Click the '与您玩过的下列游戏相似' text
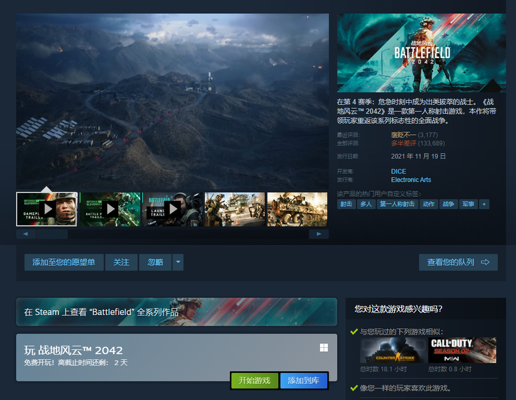Viewport: 516px width, 400px height. pyautogui.click(x=401, y=332)
